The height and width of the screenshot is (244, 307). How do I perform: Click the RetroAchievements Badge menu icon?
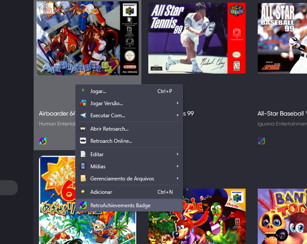[x=83, y=205]
